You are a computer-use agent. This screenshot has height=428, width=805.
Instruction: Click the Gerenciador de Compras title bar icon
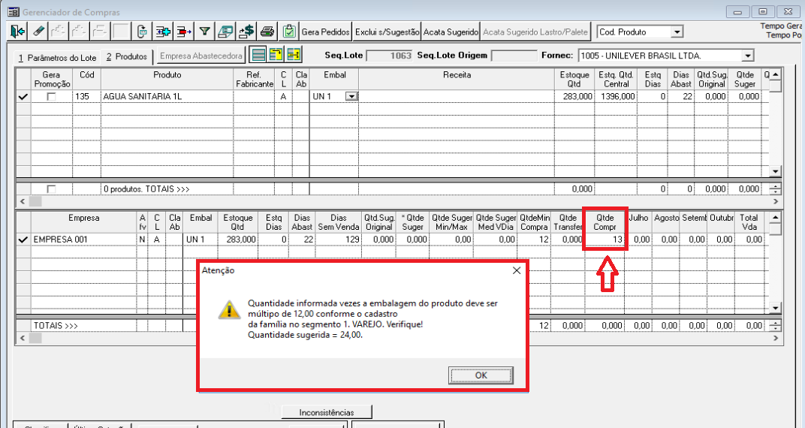click(x=14, y=11)
